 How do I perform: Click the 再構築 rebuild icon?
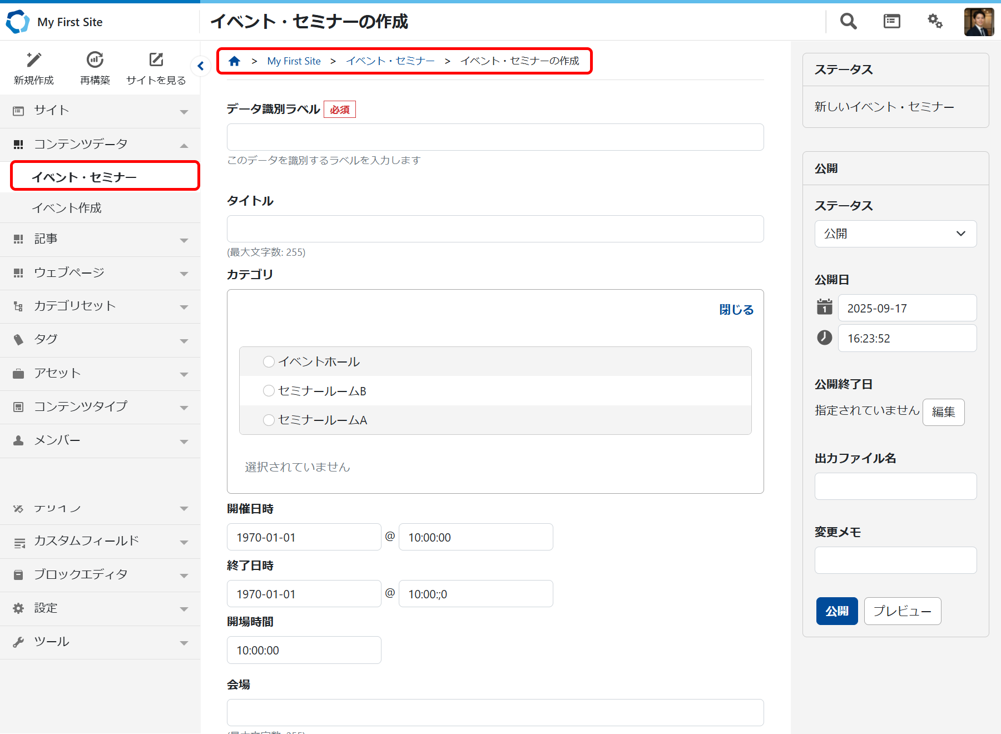coord(95,60)
